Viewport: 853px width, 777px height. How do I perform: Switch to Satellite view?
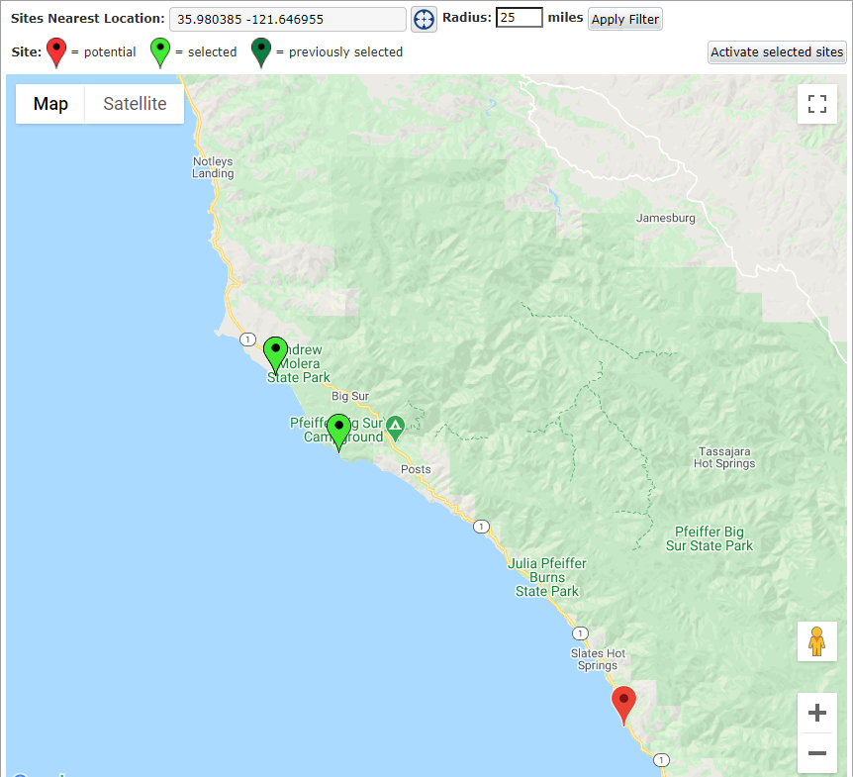[135, 104]
